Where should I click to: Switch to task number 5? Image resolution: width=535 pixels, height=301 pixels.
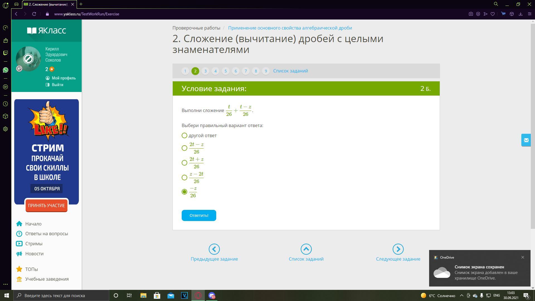tap(225, 71)
